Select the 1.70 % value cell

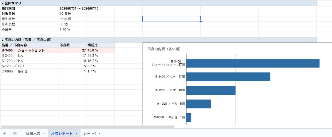(x=73, y=29)
